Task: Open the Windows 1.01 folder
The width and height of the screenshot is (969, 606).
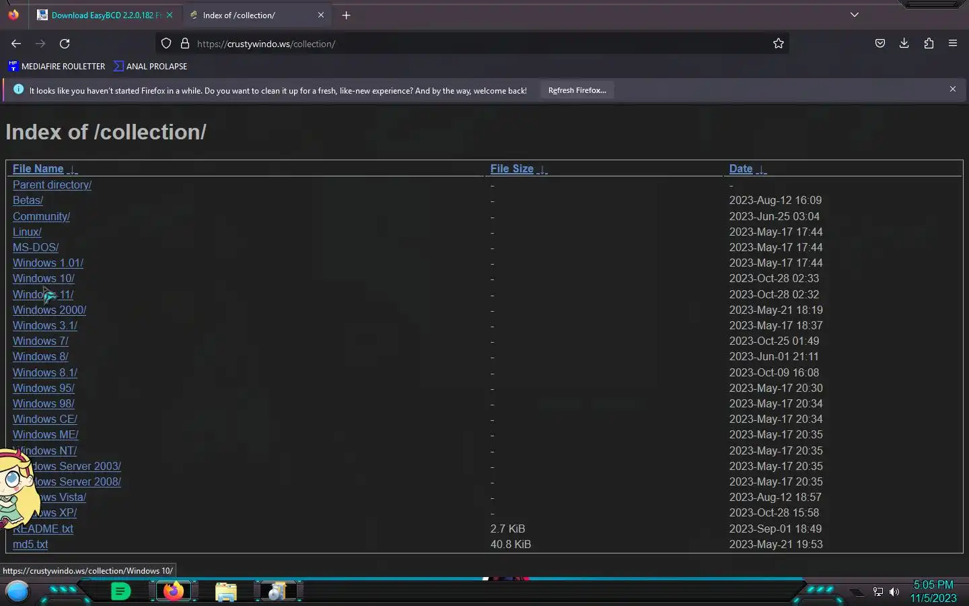Action: 48,263
